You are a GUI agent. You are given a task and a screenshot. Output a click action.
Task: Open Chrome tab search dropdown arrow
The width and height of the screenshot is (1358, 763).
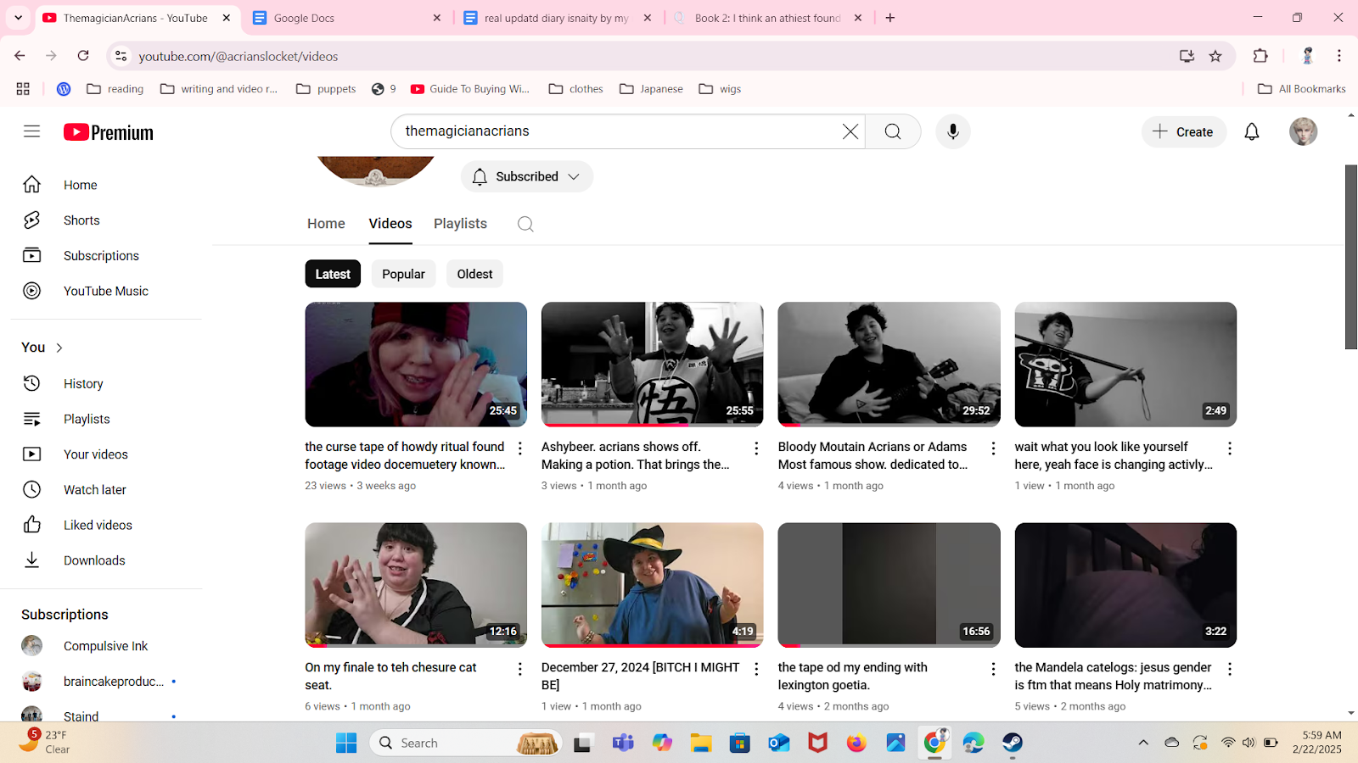pyautogui.click(x=18, y=18)
